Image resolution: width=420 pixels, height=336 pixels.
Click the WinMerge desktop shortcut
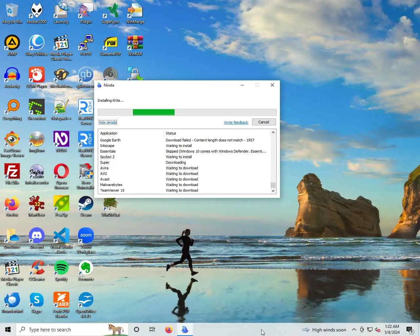(x=135, y=13)
